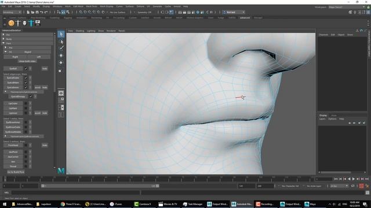This screenshot has height=208, width=371.
Task: Toggle the LipMain checkbox
Action: click(x=26, y=108)
